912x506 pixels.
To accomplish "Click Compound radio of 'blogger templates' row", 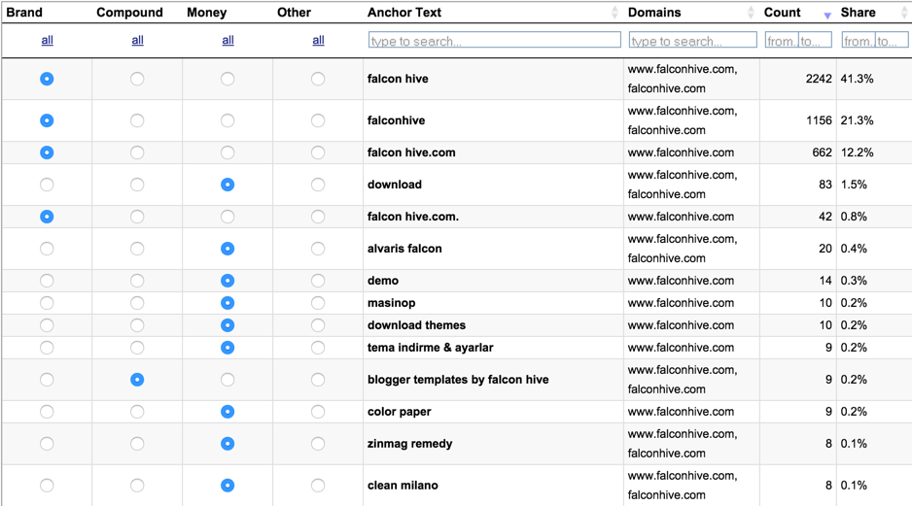I will (137, 380).
